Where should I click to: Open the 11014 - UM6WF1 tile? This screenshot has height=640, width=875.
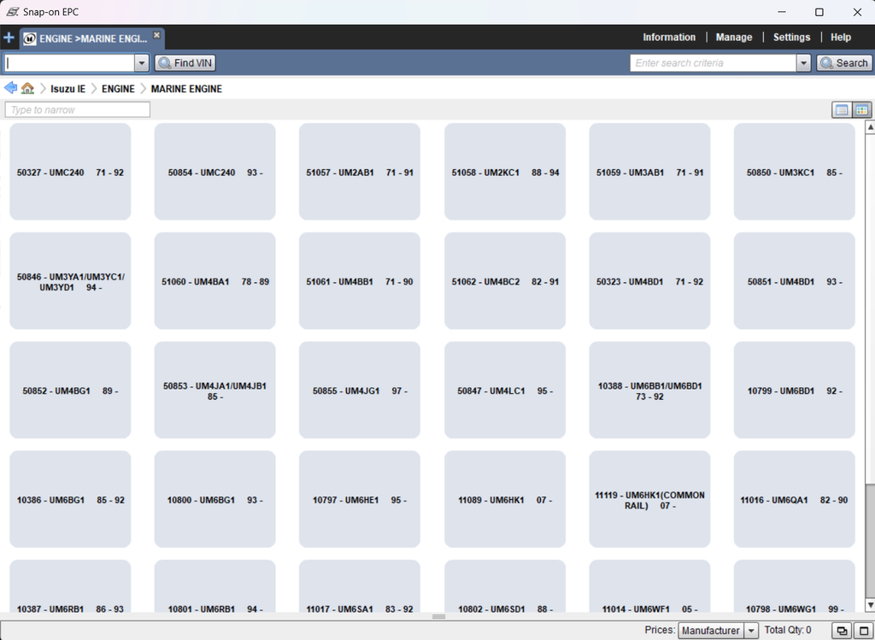point(649,586)
